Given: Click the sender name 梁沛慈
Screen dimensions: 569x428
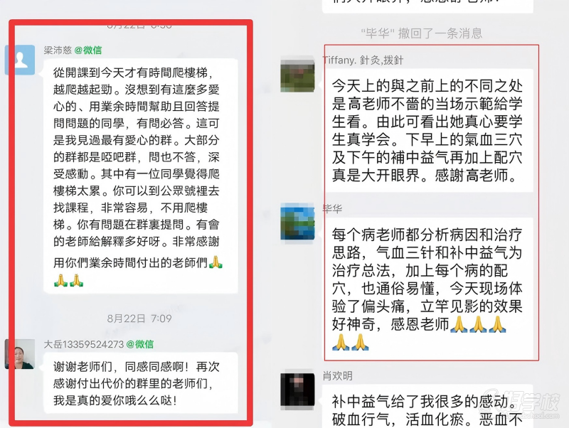Looking at the screenshot, I should [x=58, y=50].
